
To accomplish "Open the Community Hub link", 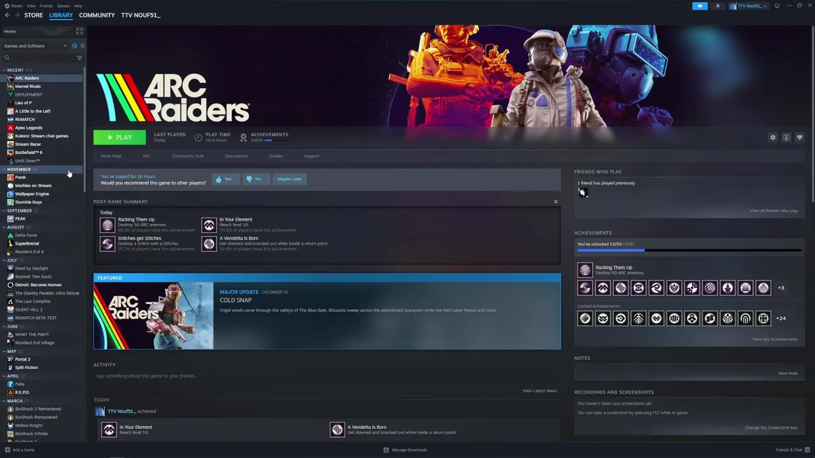I will [x=187, y=156].
